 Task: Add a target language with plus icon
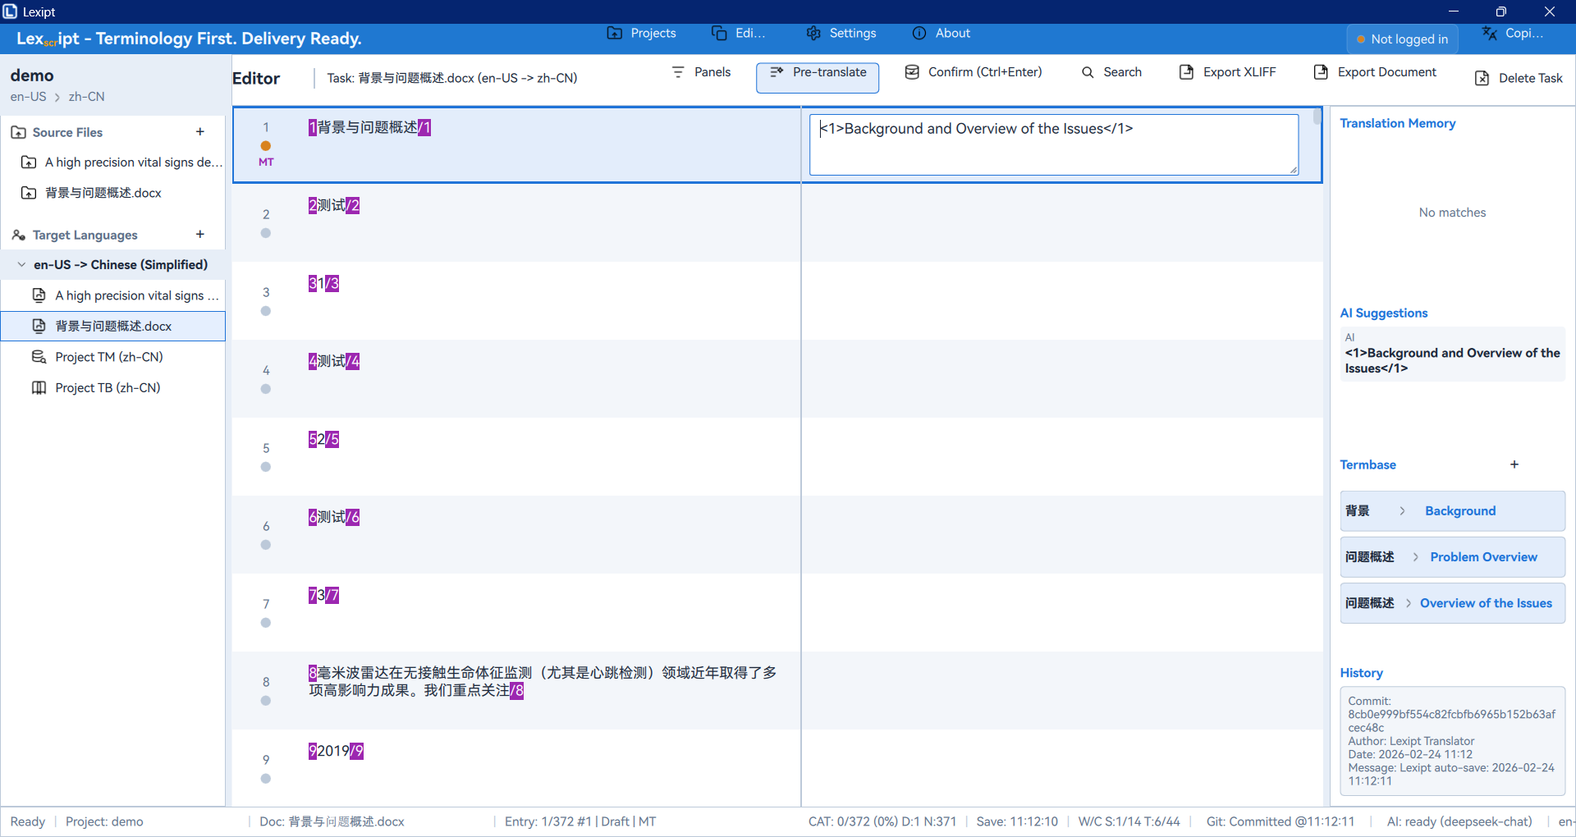coord(199,235)
